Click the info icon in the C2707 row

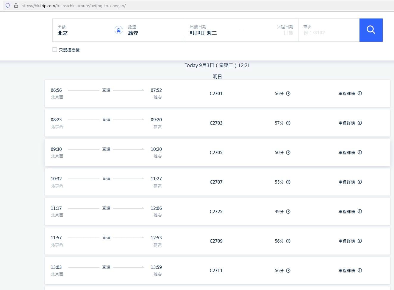click(x=360, y=182)
